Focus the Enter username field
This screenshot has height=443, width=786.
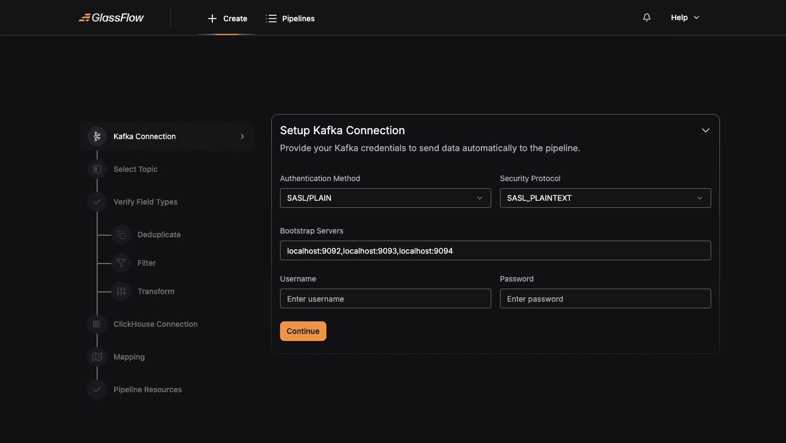[x=385, y=298]
